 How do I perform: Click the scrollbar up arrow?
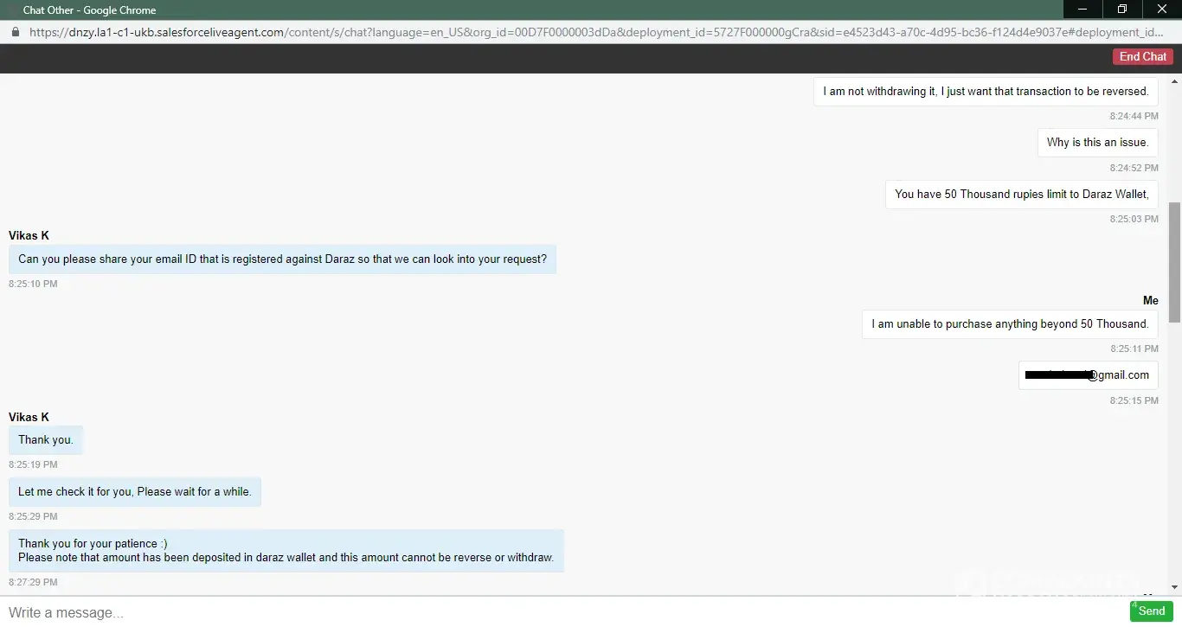point(1174,80)
